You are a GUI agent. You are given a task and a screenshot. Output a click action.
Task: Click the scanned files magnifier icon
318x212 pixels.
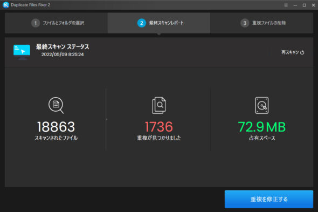click(56, 105)
